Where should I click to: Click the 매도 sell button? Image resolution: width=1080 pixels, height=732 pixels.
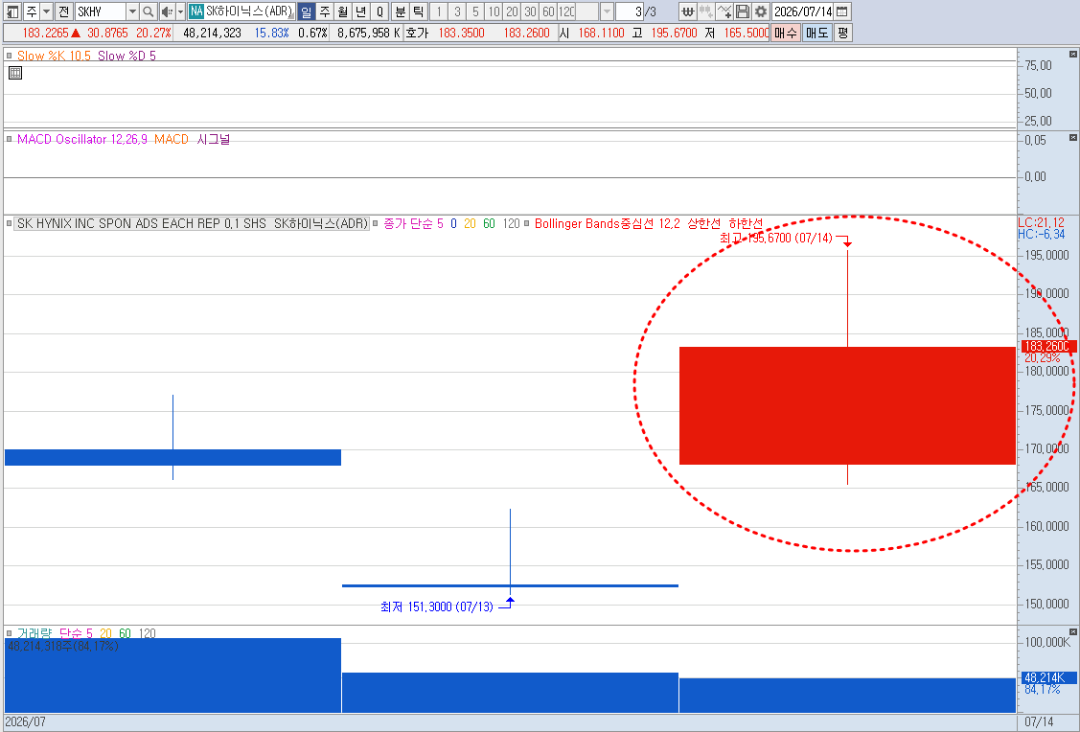point(817,33)
